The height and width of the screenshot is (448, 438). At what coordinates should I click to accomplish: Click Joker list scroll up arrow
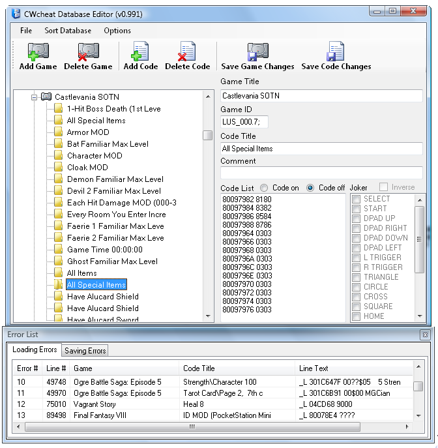(420, 200)
